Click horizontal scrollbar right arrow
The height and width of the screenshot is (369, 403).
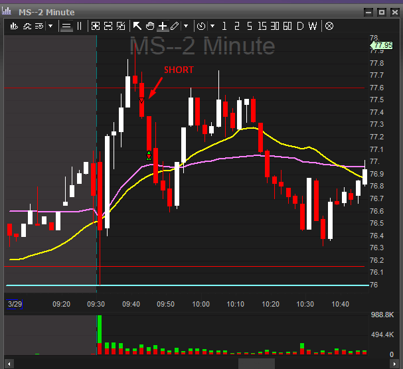tap(395, 364)
